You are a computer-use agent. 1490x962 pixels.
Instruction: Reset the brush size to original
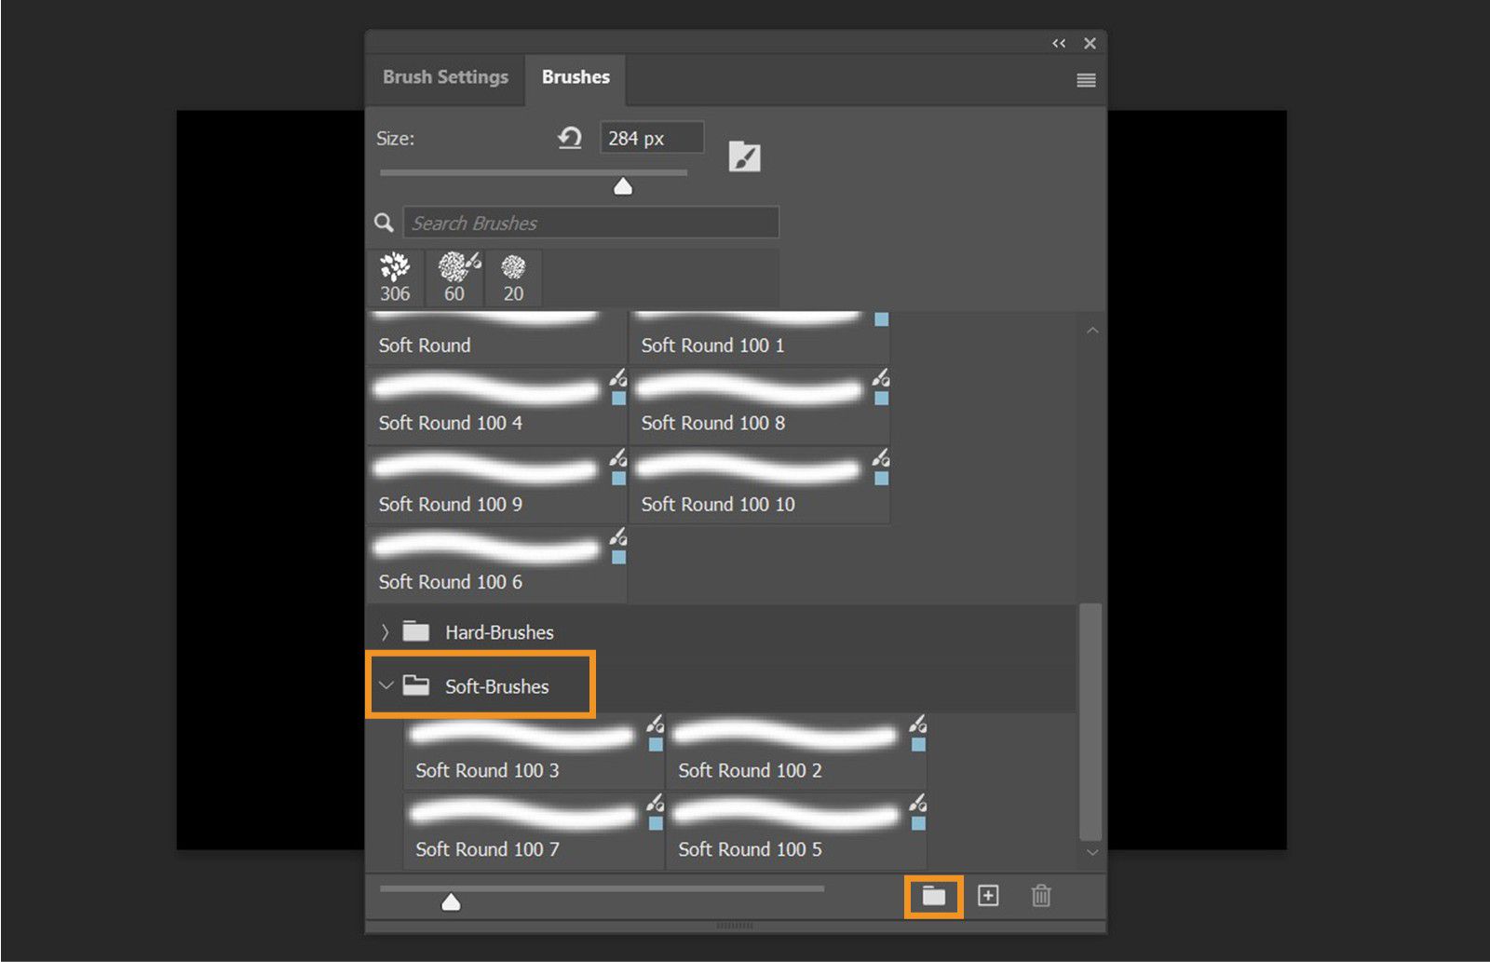[569, 138]
